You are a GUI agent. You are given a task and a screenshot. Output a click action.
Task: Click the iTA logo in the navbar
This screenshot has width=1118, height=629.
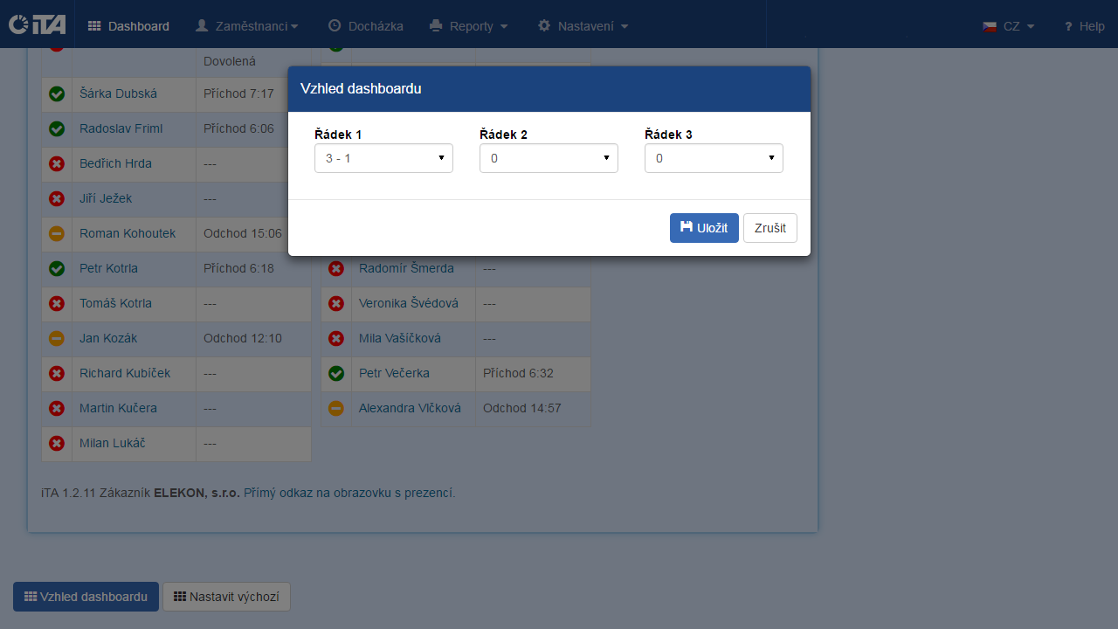tap(36, 24)
